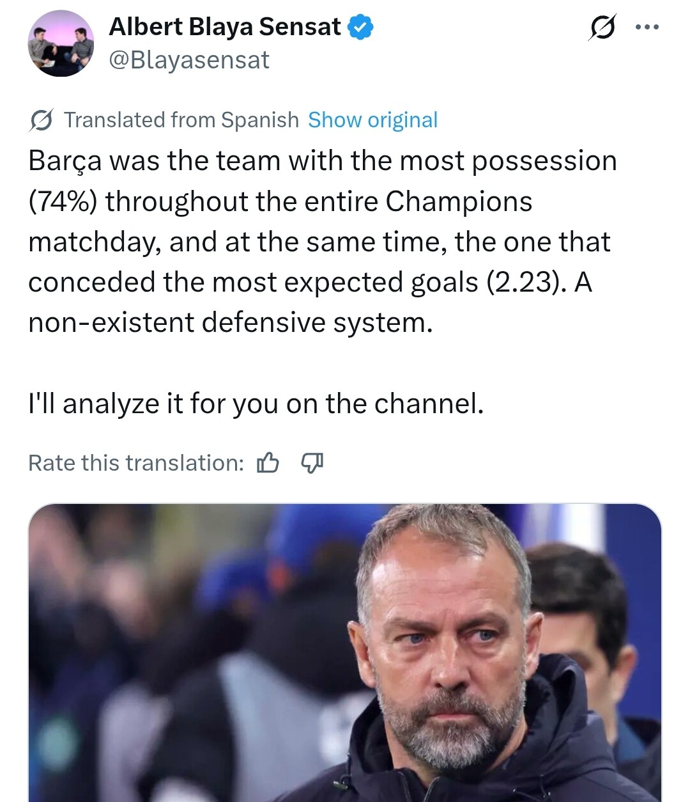Click the display name Albert Blaya Sensat
This screenshot has height=802, width=690.
[225, 27]
